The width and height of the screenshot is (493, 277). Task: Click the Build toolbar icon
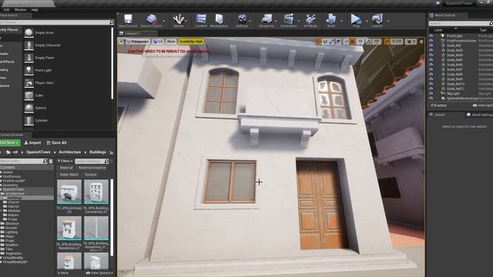[x=330, y=21]
